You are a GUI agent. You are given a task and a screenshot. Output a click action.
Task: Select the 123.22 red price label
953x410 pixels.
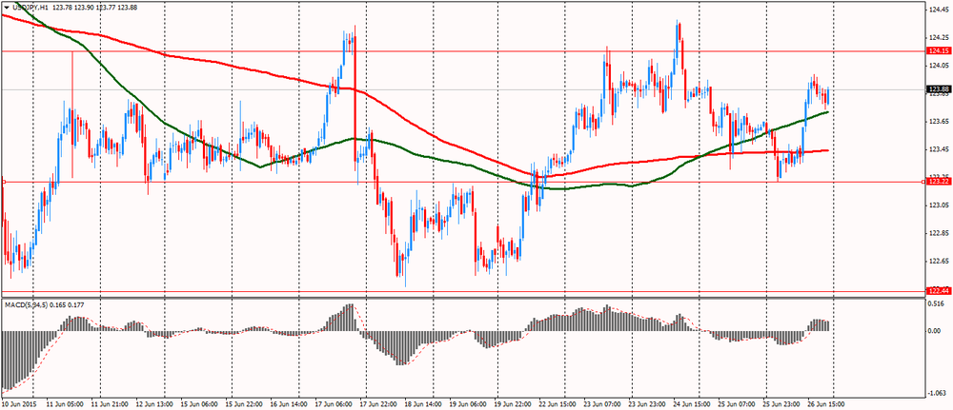tap(938, 182)
